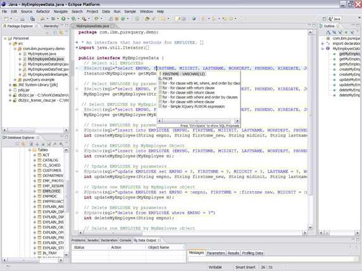
Task: Click the globe icon in the main toolbar
Action: click(194, 19)
